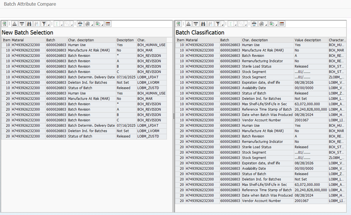The image size is (351, 215).
Task: Export the New Batch Selection list
Action: [x=98, y=24]
